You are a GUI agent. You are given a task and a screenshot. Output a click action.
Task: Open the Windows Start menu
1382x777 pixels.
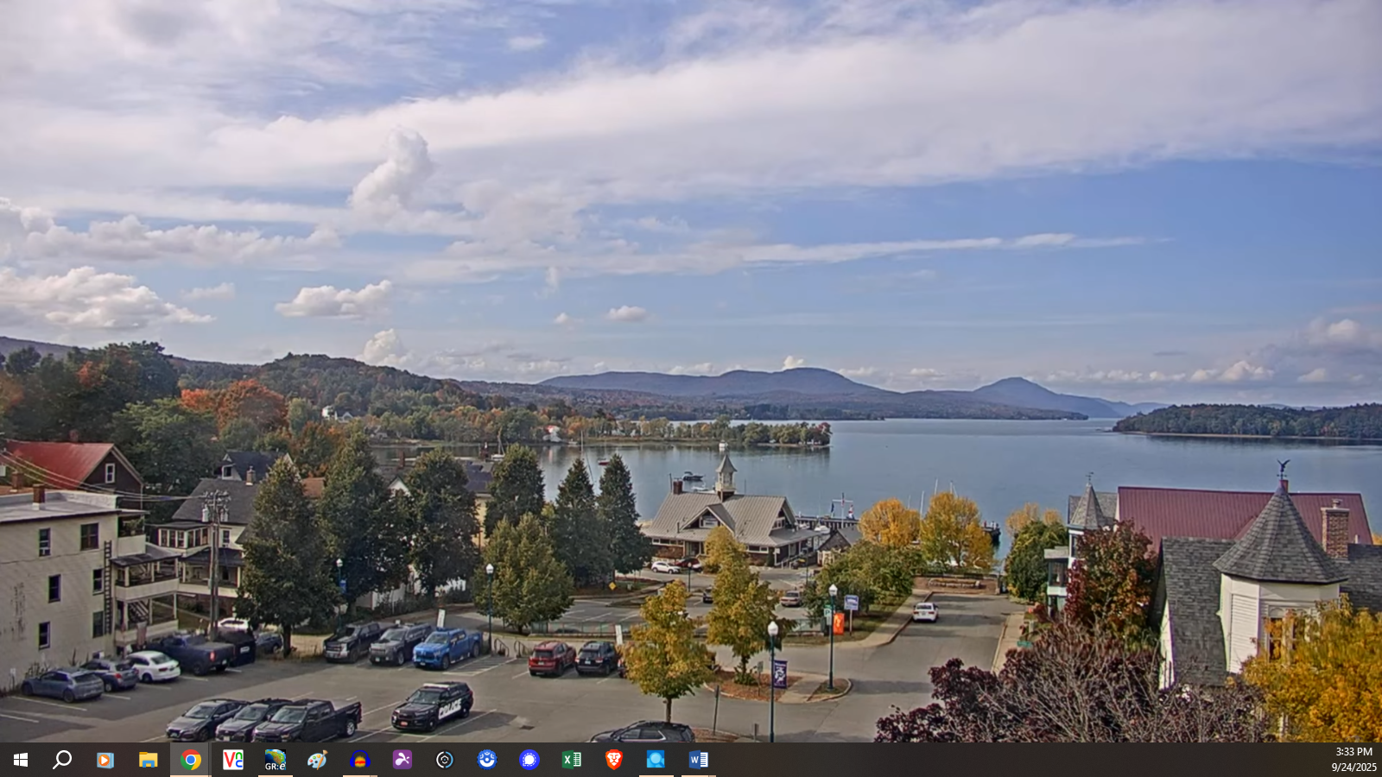(x=21, y=760)
